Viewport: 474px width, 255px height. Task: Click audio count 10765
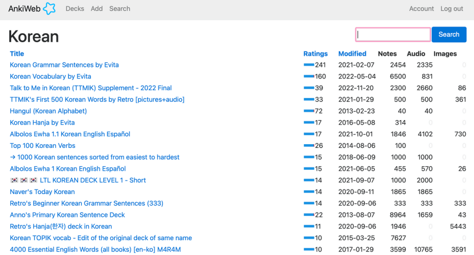point(423,249)
